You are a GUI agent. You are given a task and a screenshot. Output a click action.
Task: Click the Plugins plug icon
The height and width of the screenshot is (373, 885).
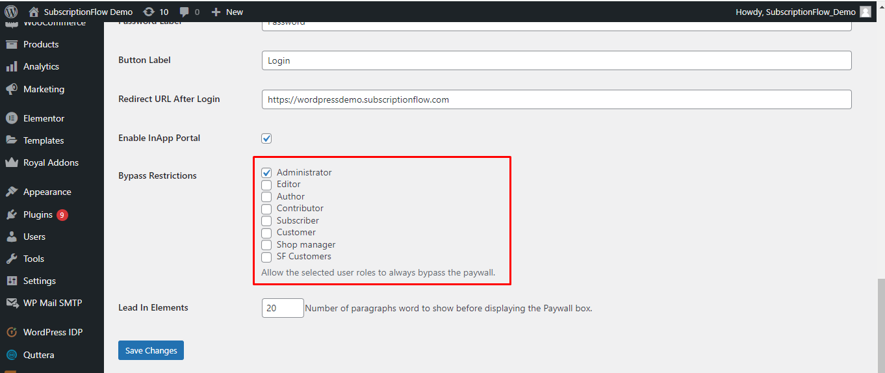(11, 214)
